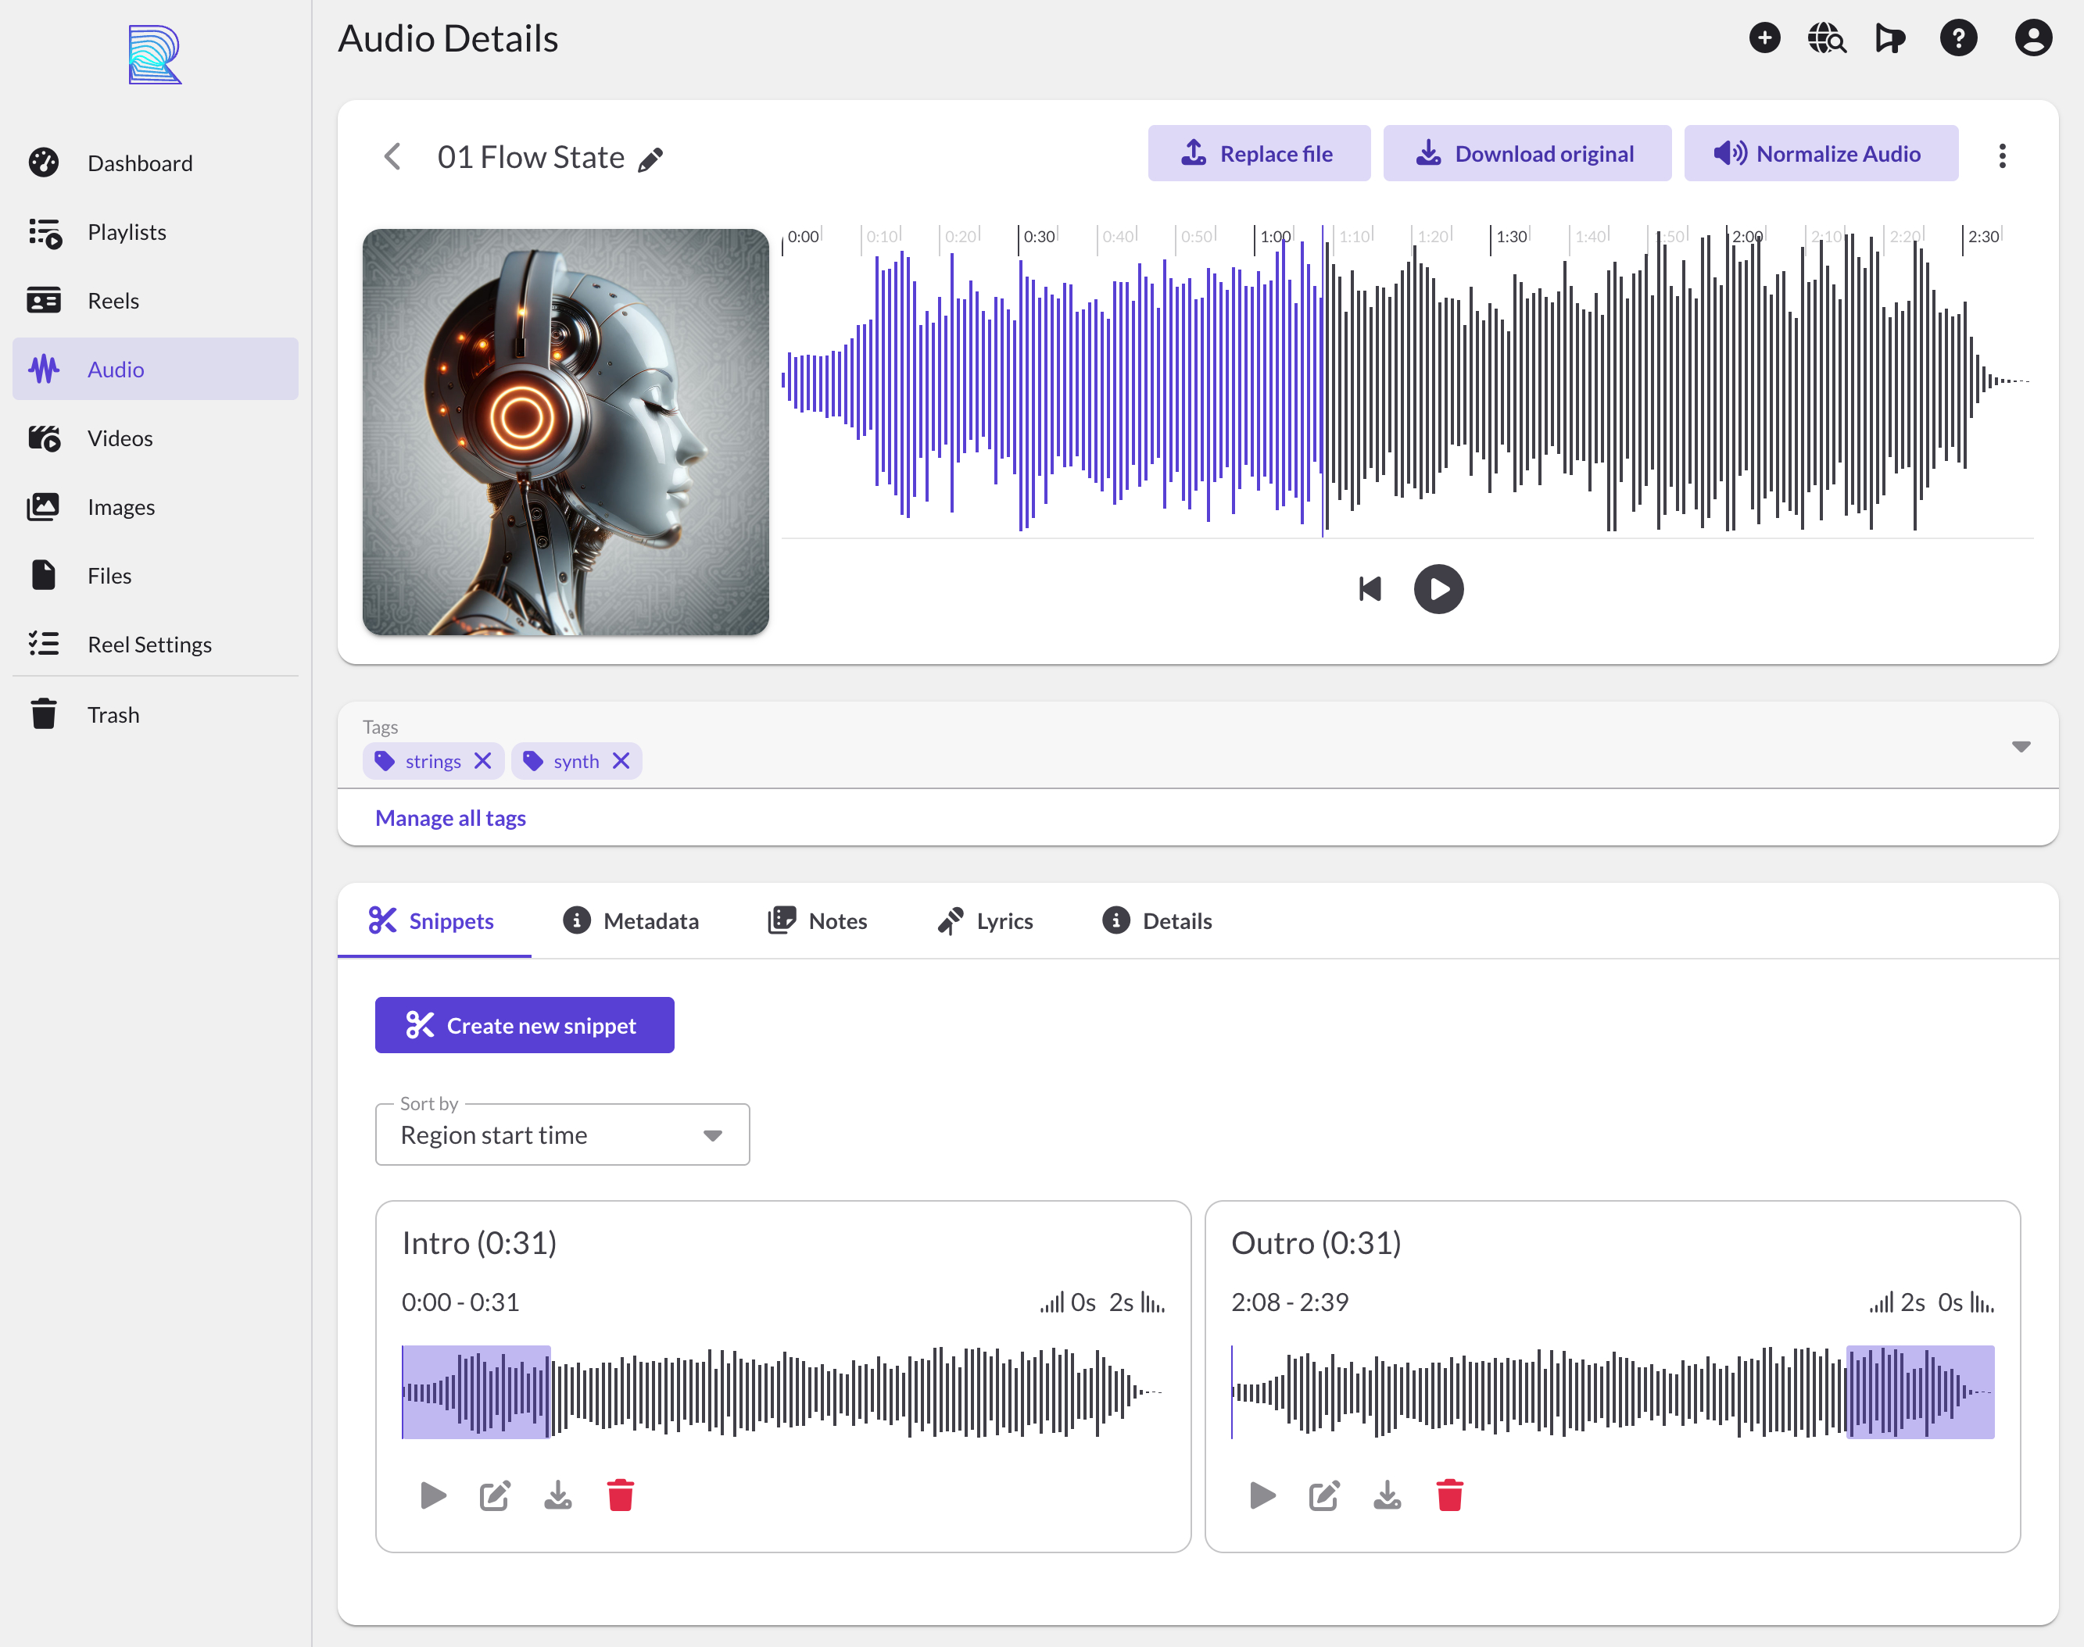Open the help question mark icon
The height and width of the screenshot is (1647, 2084).
tap(1957, 38)
